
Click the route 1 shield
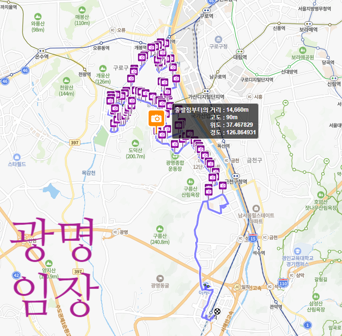coord(308,325)
